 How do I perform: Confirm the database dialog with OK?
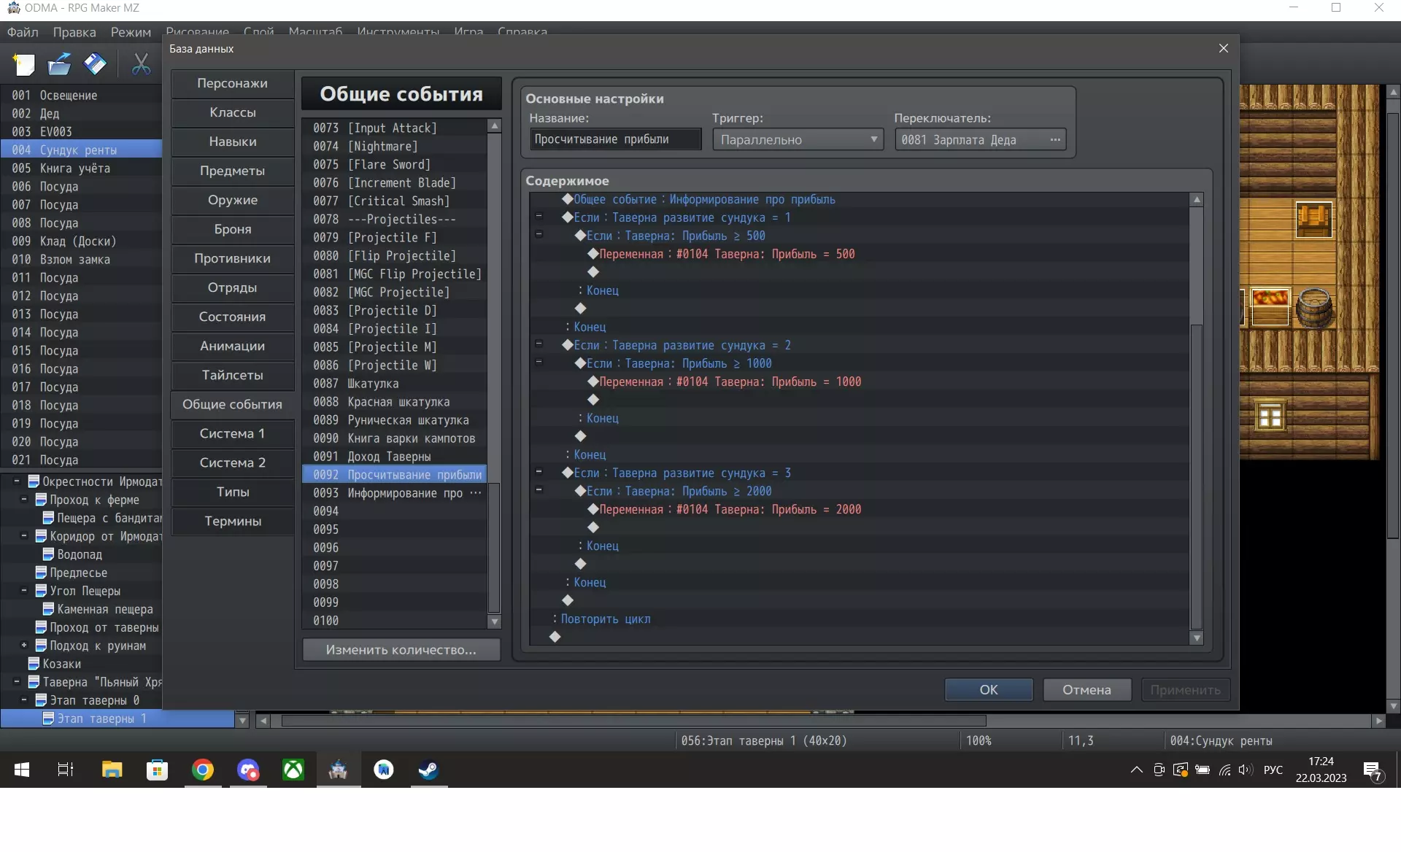tap(988, 689)
